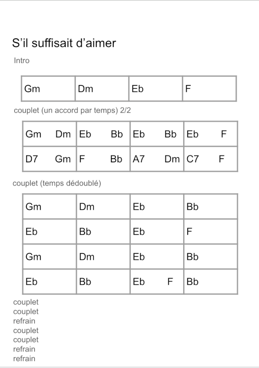Viewport: 259px width, 368px height.
Task: Click the cell containing Gm and Dm chords
Action: click(50, 134)
